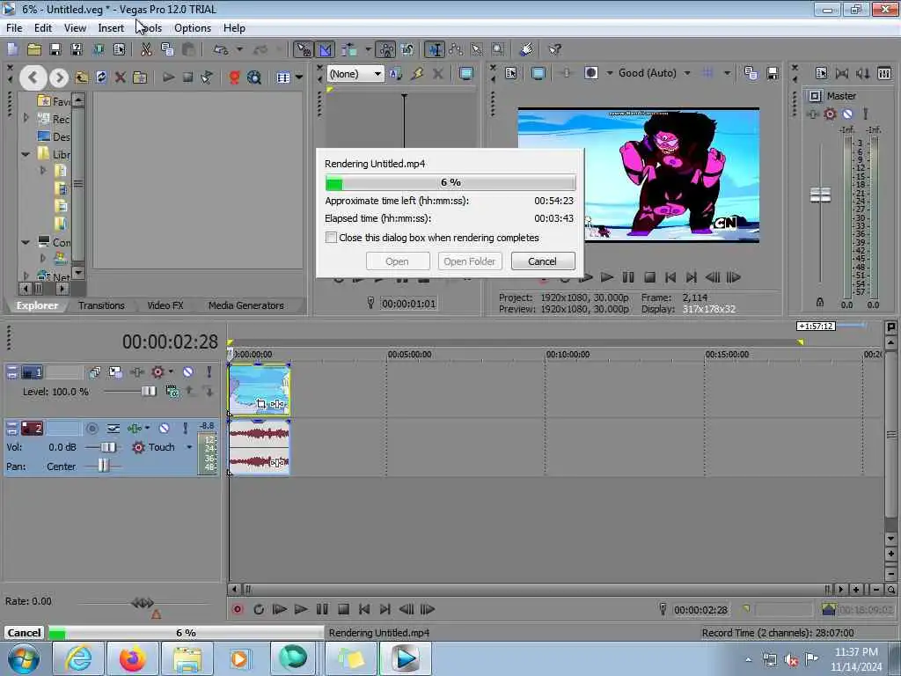Viewport: 901px width, 676px height.
Task: Click the audio track Pan slider
Action: pyautogui.click(x=102, y=467)
